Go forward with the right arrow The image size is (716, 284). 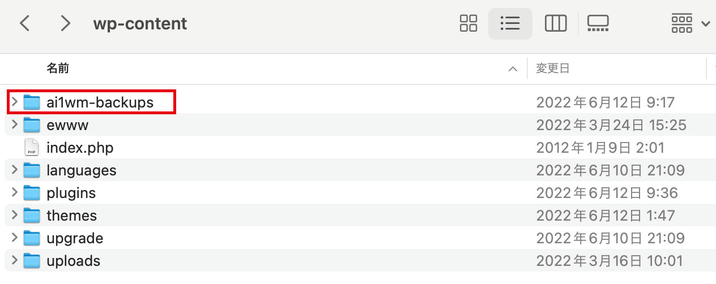(x=66, y=23)
